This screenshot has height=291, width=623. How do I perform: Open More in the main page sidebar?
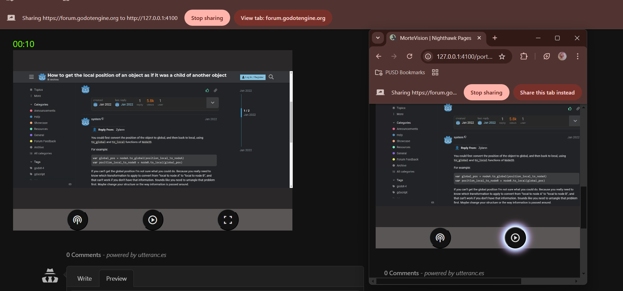pos(35,96)
